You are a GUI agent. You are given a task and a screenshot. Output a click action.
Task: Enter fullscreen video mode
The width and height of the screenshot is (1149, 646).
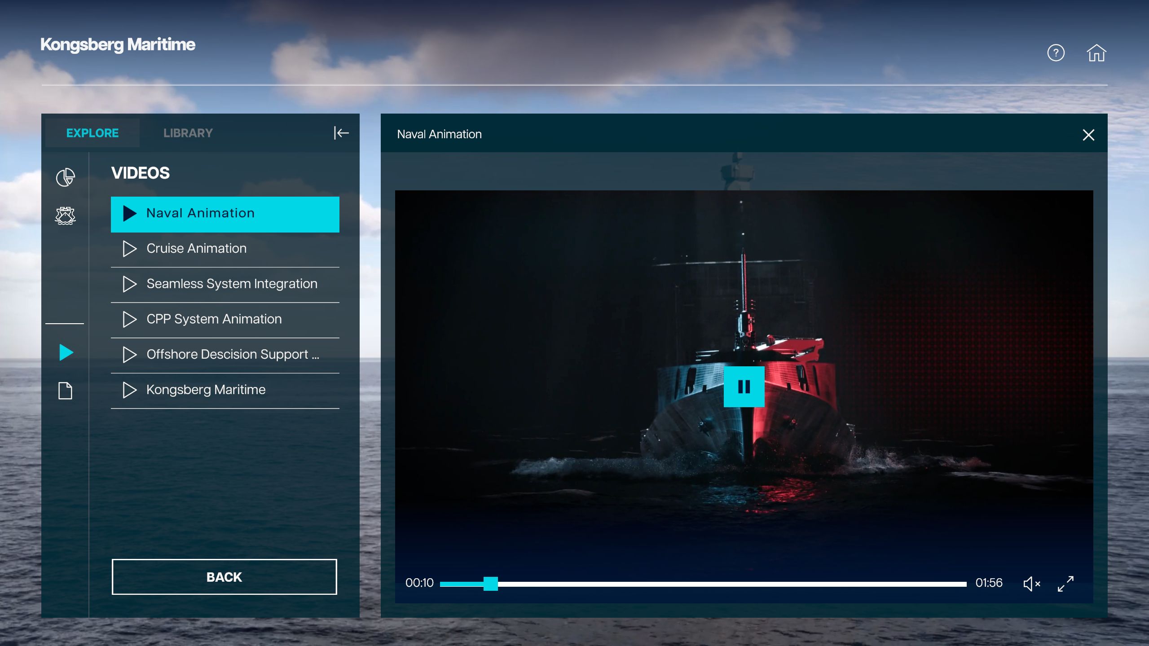coord(1065,584)
